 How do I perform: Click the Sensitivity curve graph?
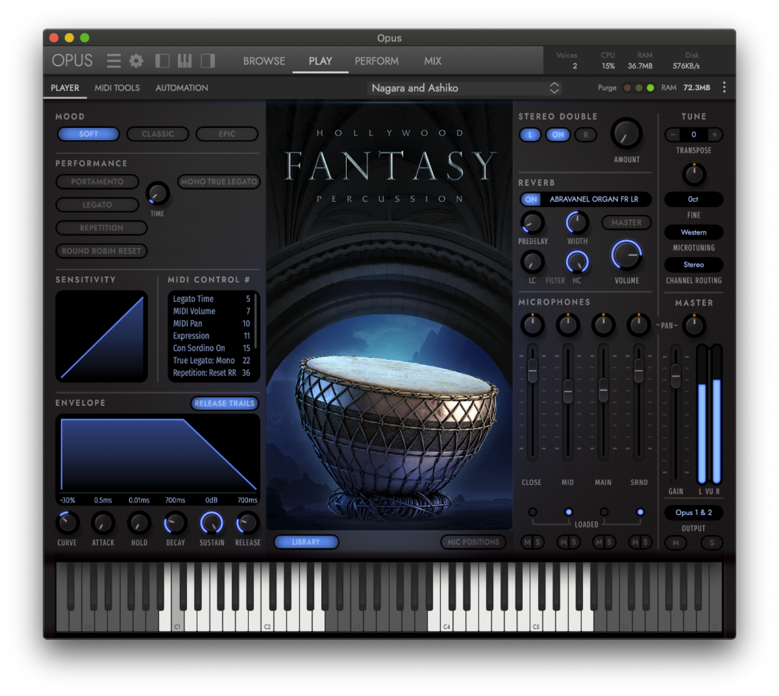pos(102,336)
